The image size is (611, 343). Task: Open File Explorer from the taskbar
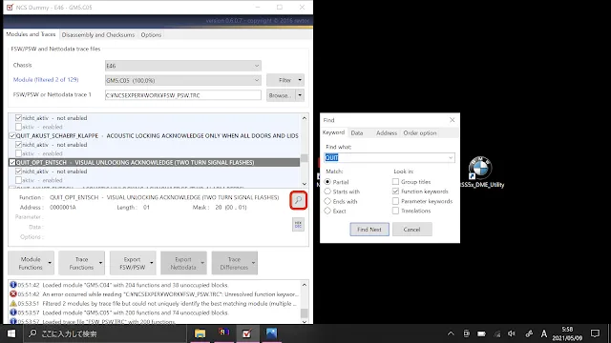point(200,333)
